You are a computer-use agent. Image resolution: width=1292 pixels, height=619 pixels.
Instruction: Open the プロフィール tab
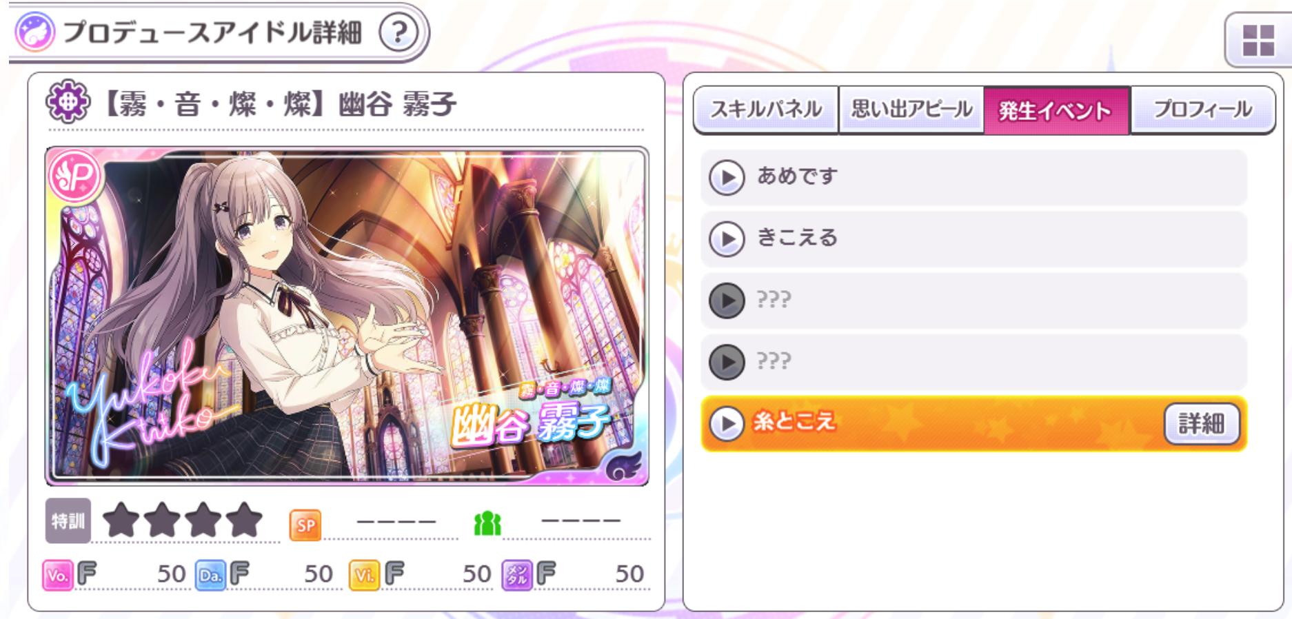(x=1202, y=110)
